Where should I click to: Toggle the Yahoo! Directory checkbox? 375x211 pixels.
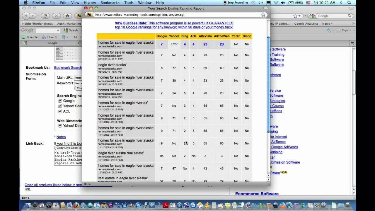pos(60,126)
